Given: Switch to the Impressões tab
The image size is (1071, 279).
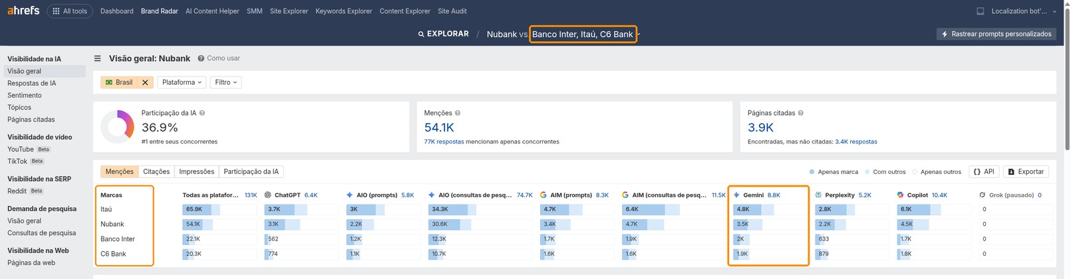Looking at the screenshot, I should click(x=197, y=171).
